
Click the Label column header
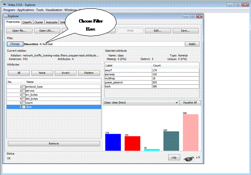128,66
